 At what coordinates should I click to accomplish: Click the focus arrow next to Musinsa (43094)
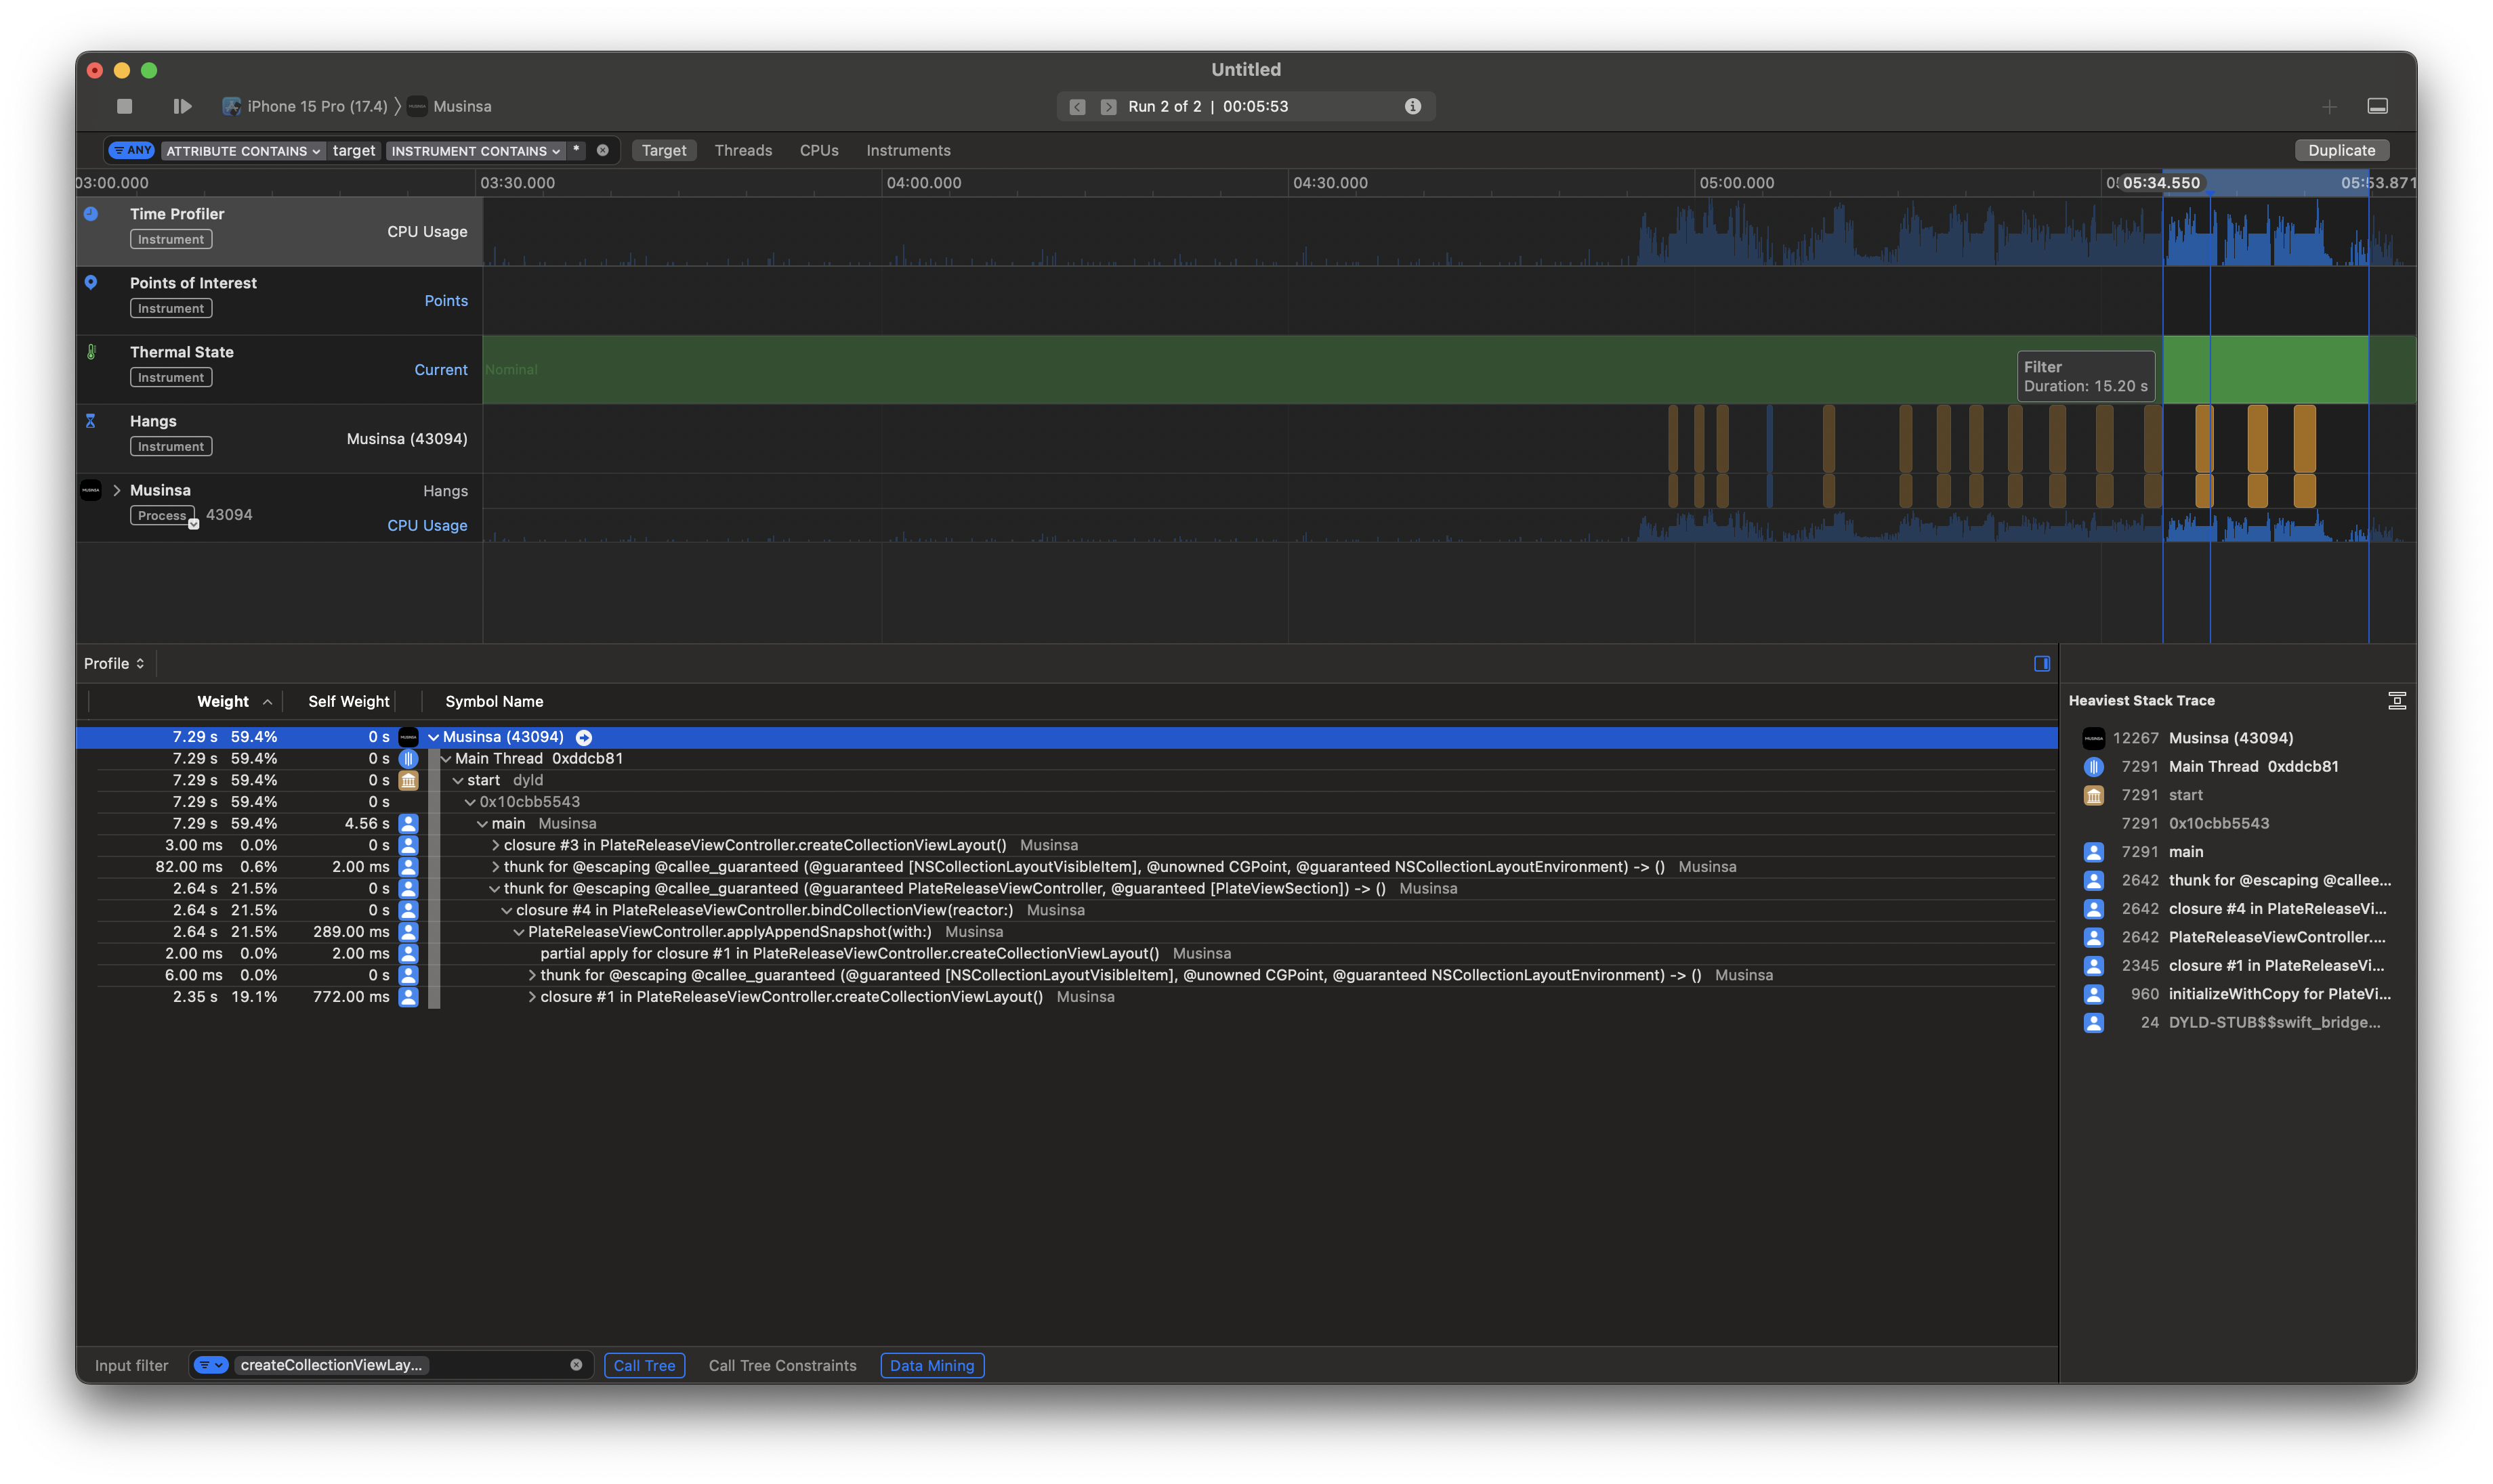[584, 738]
